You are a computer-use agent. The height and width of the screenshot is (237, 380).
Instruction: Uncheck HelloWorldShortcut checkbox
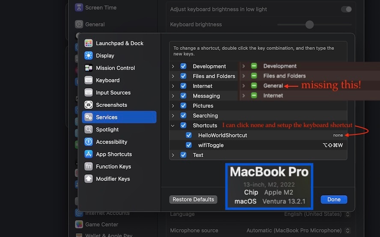click(x=189, y=135)
